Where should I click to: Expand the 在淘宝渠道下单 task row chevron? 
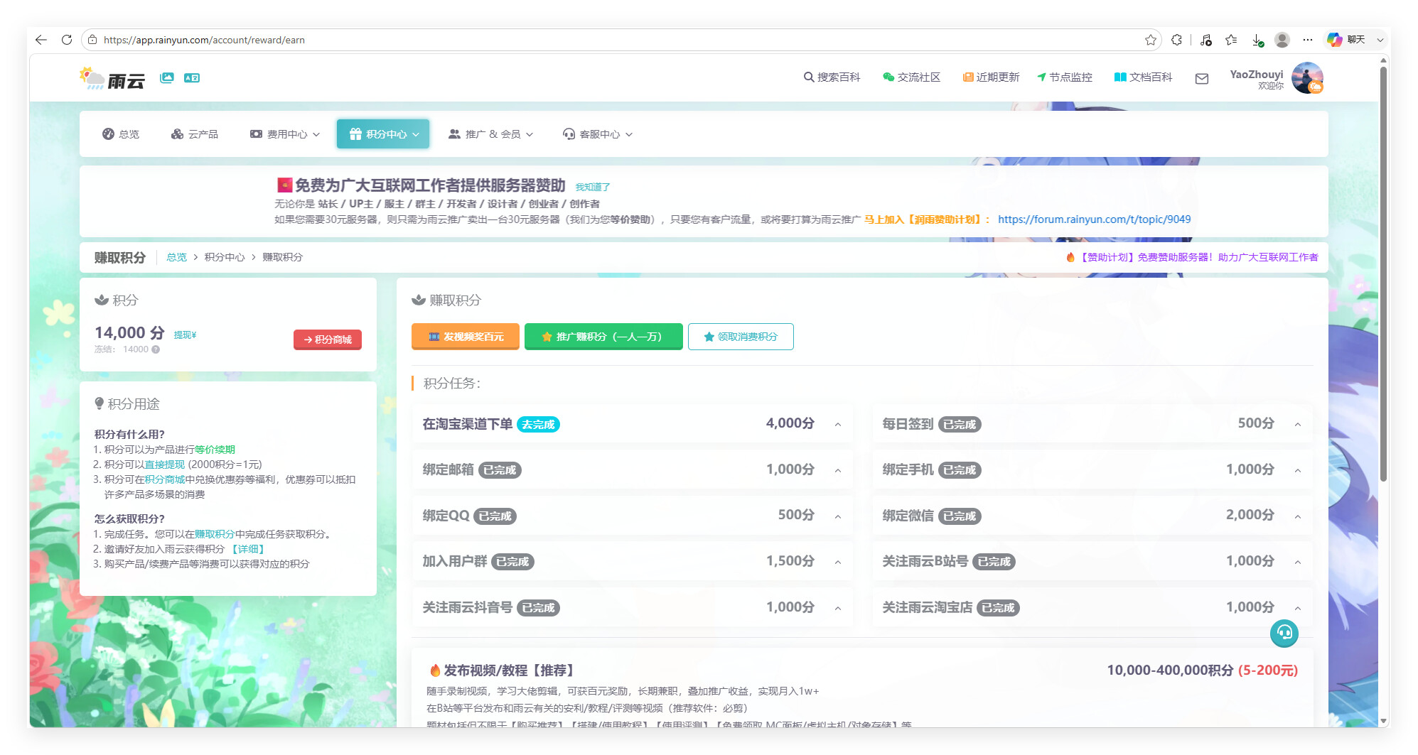coord(838,425)
